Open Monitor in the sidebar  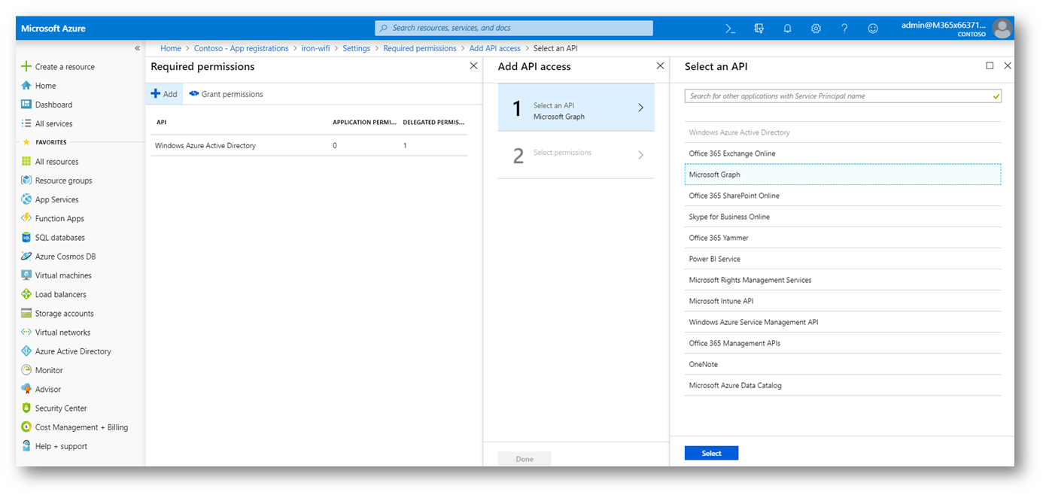pyautogui.click(x=41, y=371)
